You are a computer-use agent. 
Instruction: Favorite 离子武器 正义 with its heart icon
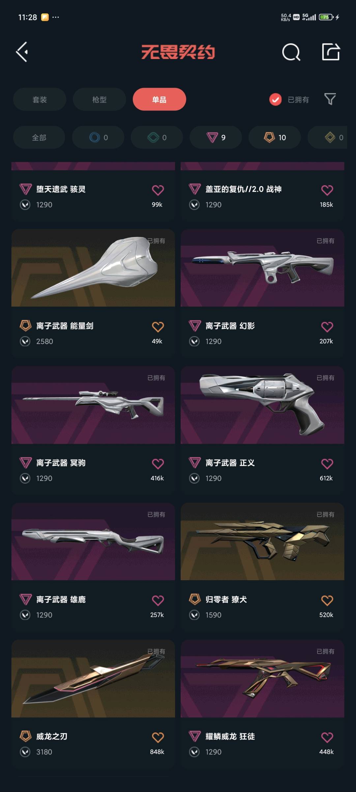coord(327,463)
